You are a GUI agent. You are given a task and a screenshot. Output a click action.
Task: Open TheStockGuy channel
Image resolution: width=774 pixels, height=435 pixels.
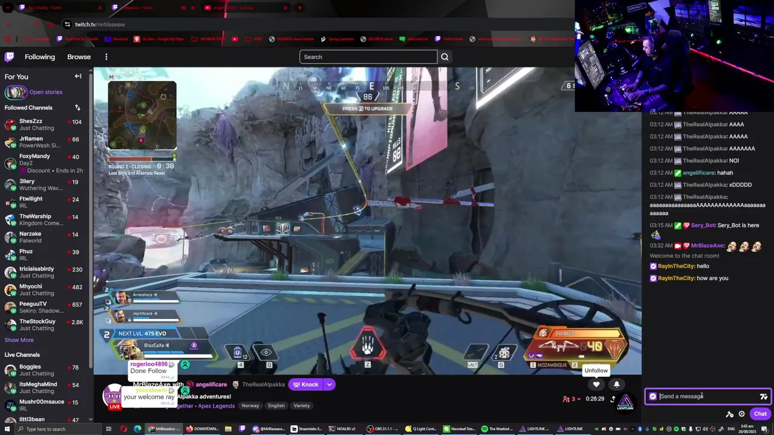point(44,325)
